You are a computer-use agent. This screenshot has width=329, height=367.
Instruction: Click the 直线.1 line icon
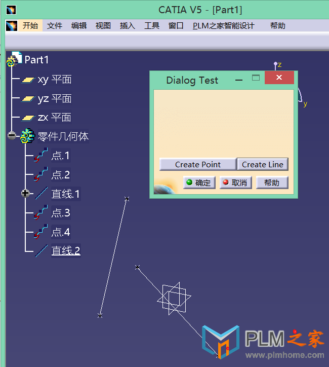coord(42,193)
